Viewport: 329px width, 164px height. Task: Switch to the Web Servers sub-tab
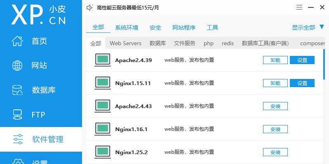(x=125, y=43)
